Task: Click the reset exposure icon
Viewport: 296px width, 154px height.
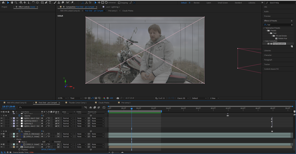Action: (108, 98)
